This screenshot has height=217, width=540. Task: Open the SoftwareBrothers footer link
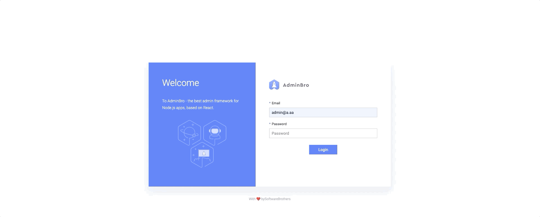(278, 199)
